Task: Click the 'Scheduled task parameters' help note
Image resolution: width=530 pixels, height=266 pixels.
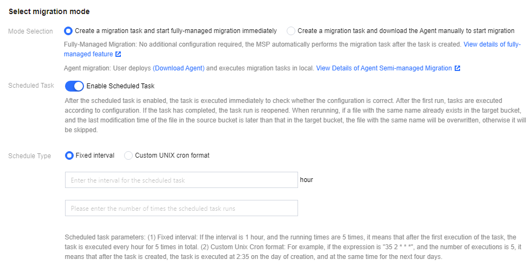Action: (x=293, y=247)
